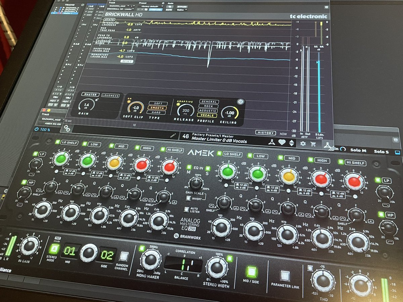Toggle right channel MID band LED
This screenshot has height=302, width=403.
pos(281,158)
